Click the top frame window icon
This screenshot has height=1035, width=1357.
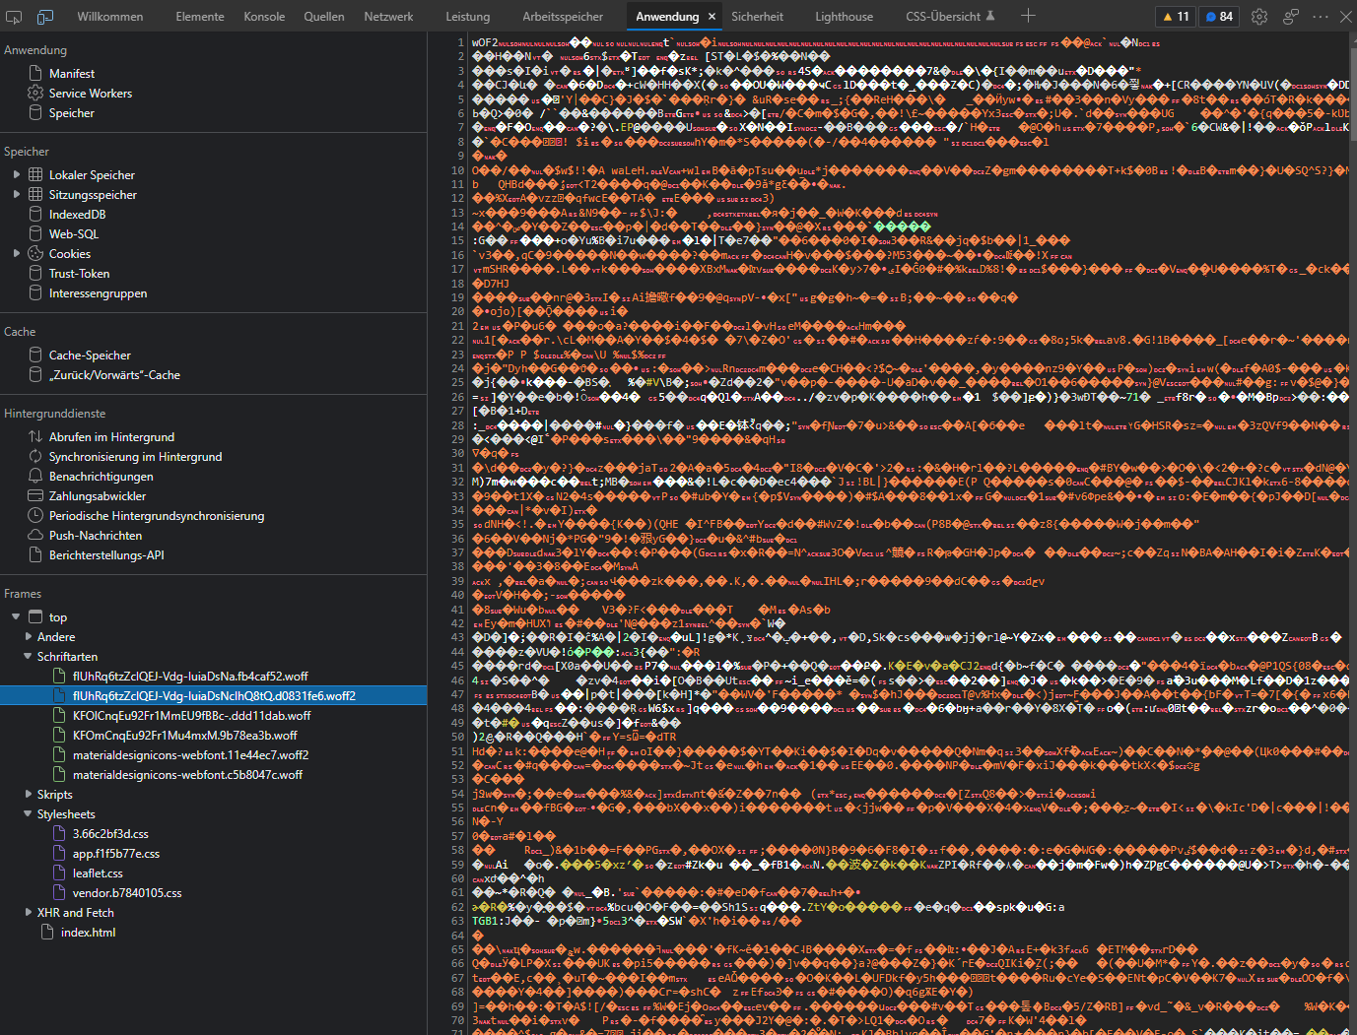coord(35,617)
